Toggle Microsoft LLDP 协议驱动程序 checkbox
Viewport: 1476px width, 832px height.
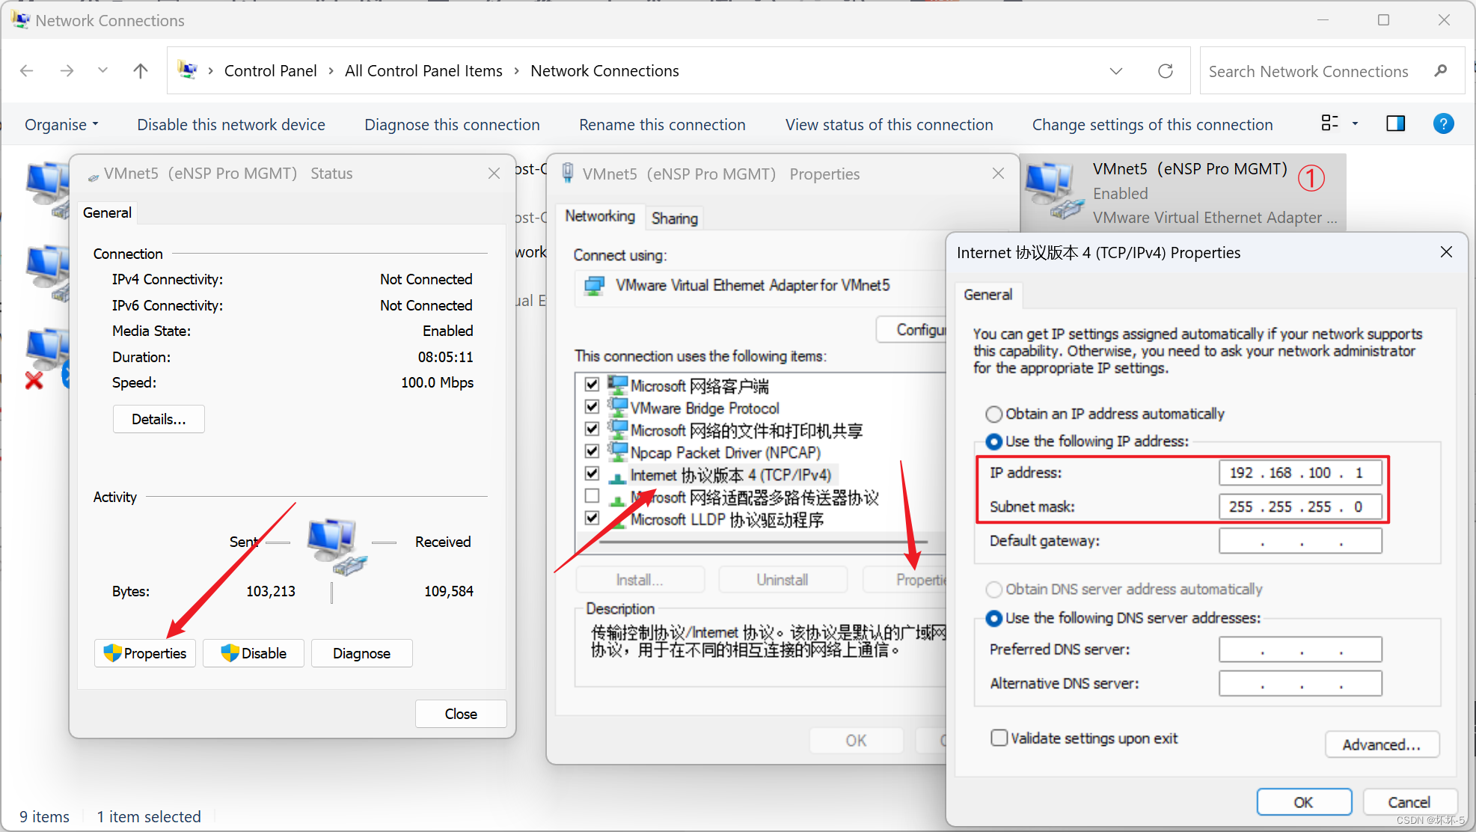tap(592, 518)
